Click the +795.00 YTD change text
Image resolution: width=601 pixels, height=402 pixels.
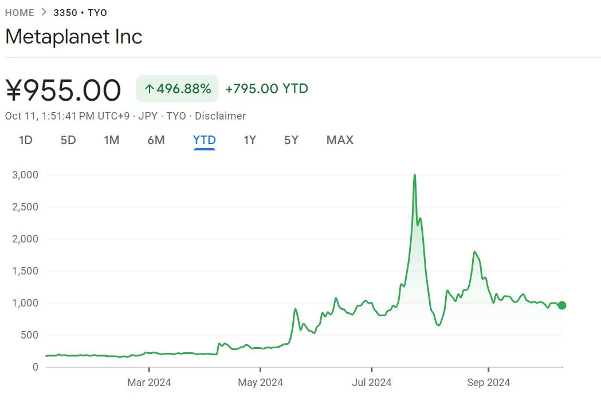(266, 89)
